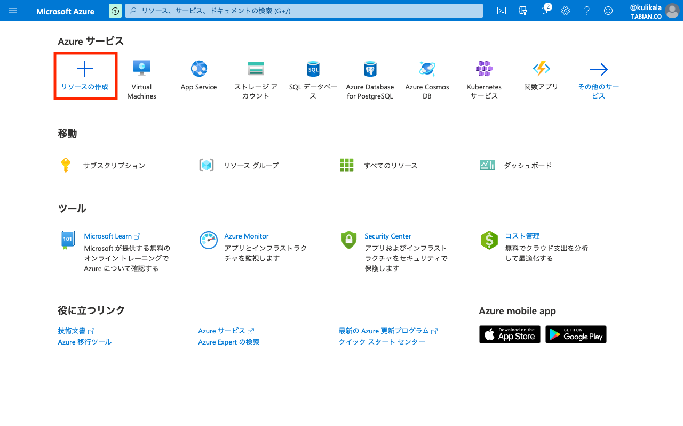The width and height of the screenshot is (683, 426).
Task: Click リソースの作成 plus icon
Action: point(85,69)
